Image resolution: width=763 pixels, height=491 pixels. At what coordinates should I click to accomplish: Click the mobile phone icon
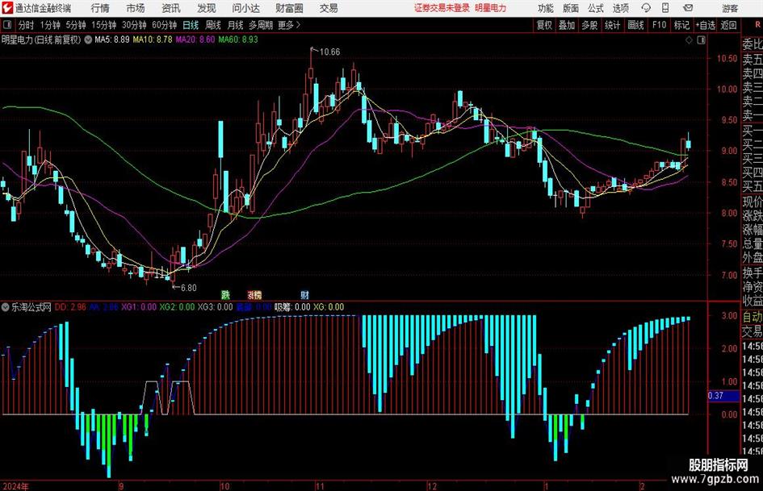coord(665,8)
